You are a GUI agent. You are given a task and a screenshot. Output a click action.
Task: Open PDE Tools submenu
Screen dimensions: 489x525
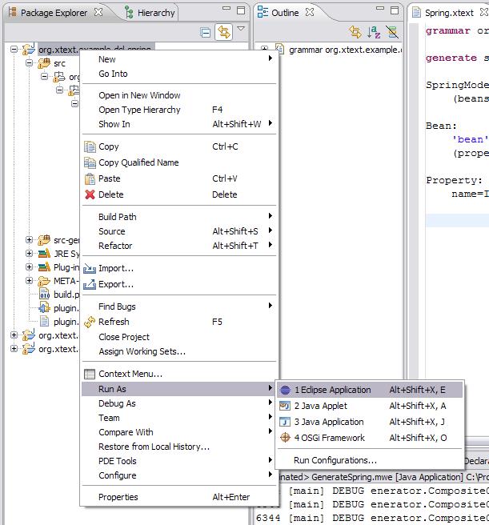point(179,462)
